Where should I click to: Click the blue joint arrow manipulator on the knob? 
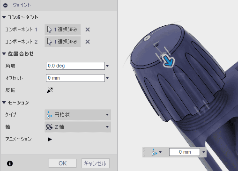[x=169, y=61]
